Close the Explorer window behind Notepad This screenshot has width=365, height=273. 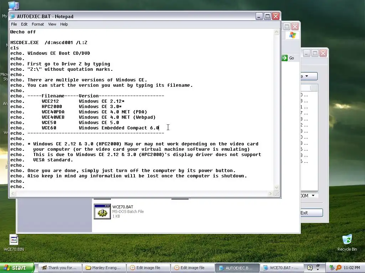point(295,26)
